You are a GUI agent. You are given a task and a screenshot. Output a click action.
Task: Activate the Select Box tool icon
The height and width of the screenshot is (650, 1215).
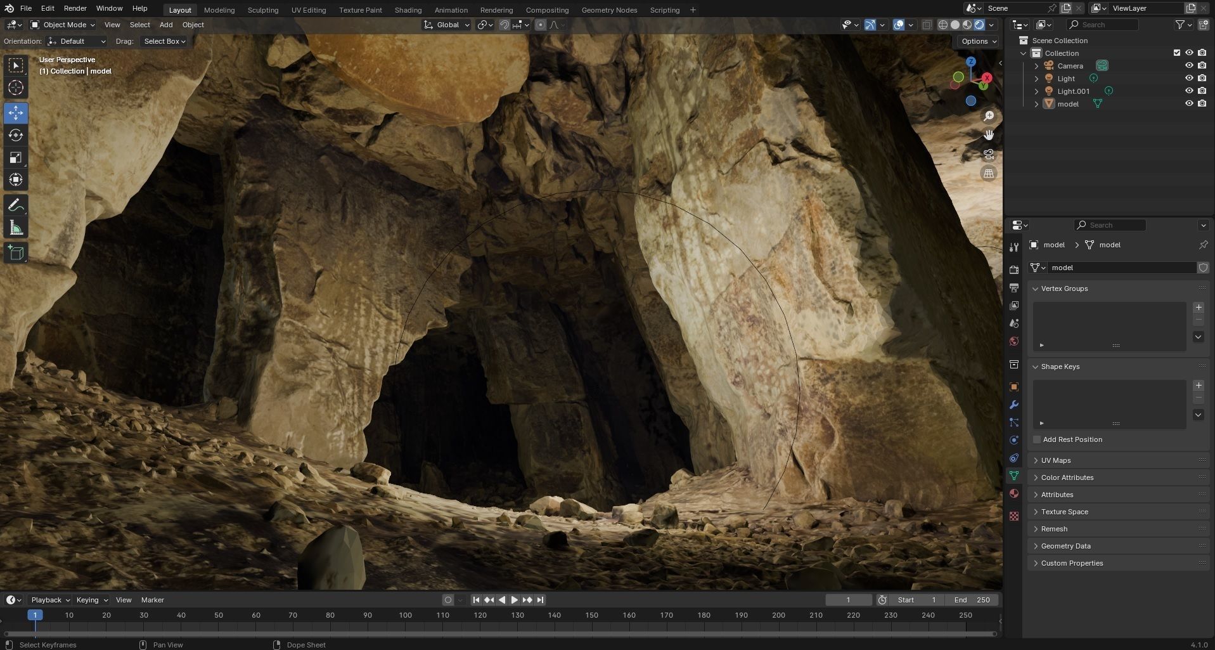[x=16, y=65]
